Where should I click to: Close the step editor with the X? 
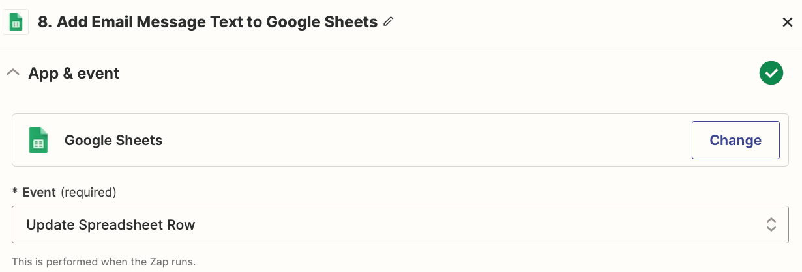tap(787, 23)
